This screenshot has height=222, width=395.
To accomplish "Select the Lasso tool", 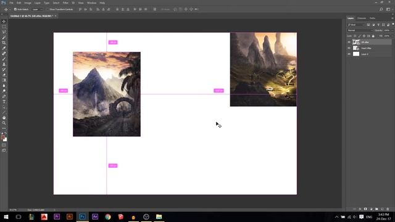I will click(x=4, y=32).
